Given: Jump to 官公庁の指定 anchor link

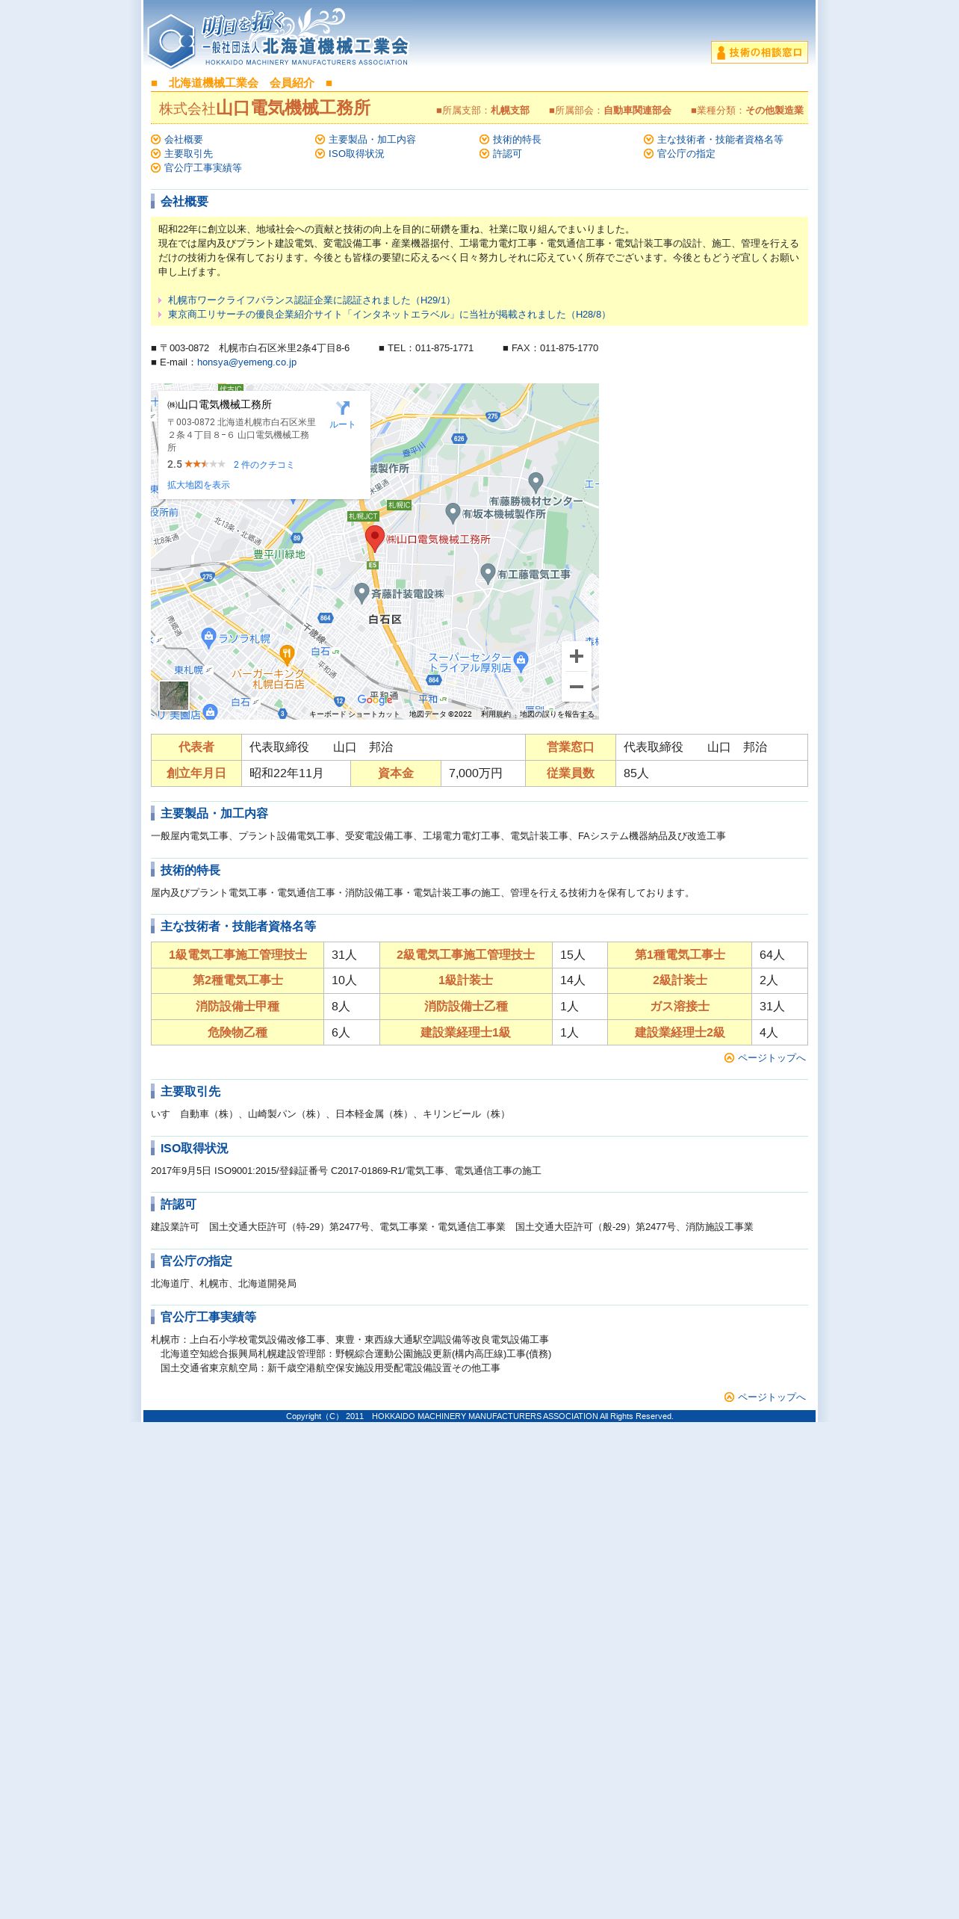Looking at the screenshot, I should pyautogui.click(x=686, y=154).
